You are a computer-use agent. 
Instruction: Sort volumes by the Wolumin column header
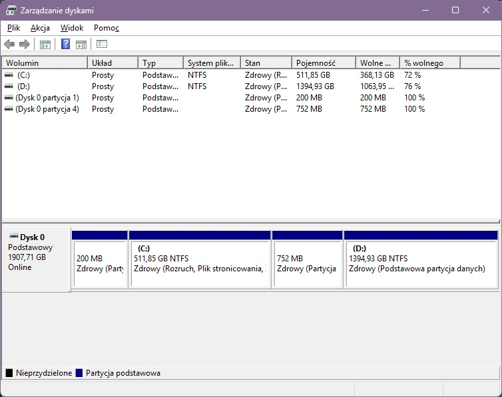pos(44,63)
